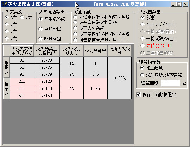Click the MST60 cell
This screenshot has height=147, width=190.
tap(47, 96)
